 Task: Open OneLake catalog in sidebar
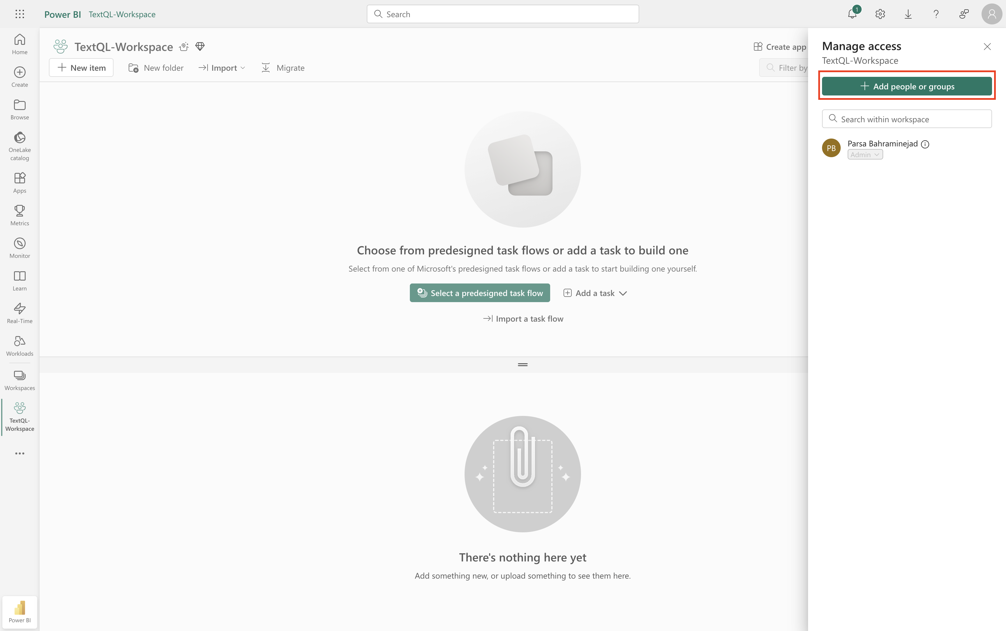tap(20, 146)
